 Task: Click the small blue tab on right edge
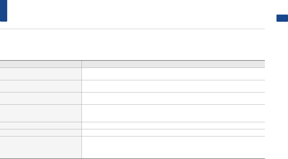[282, 18]
